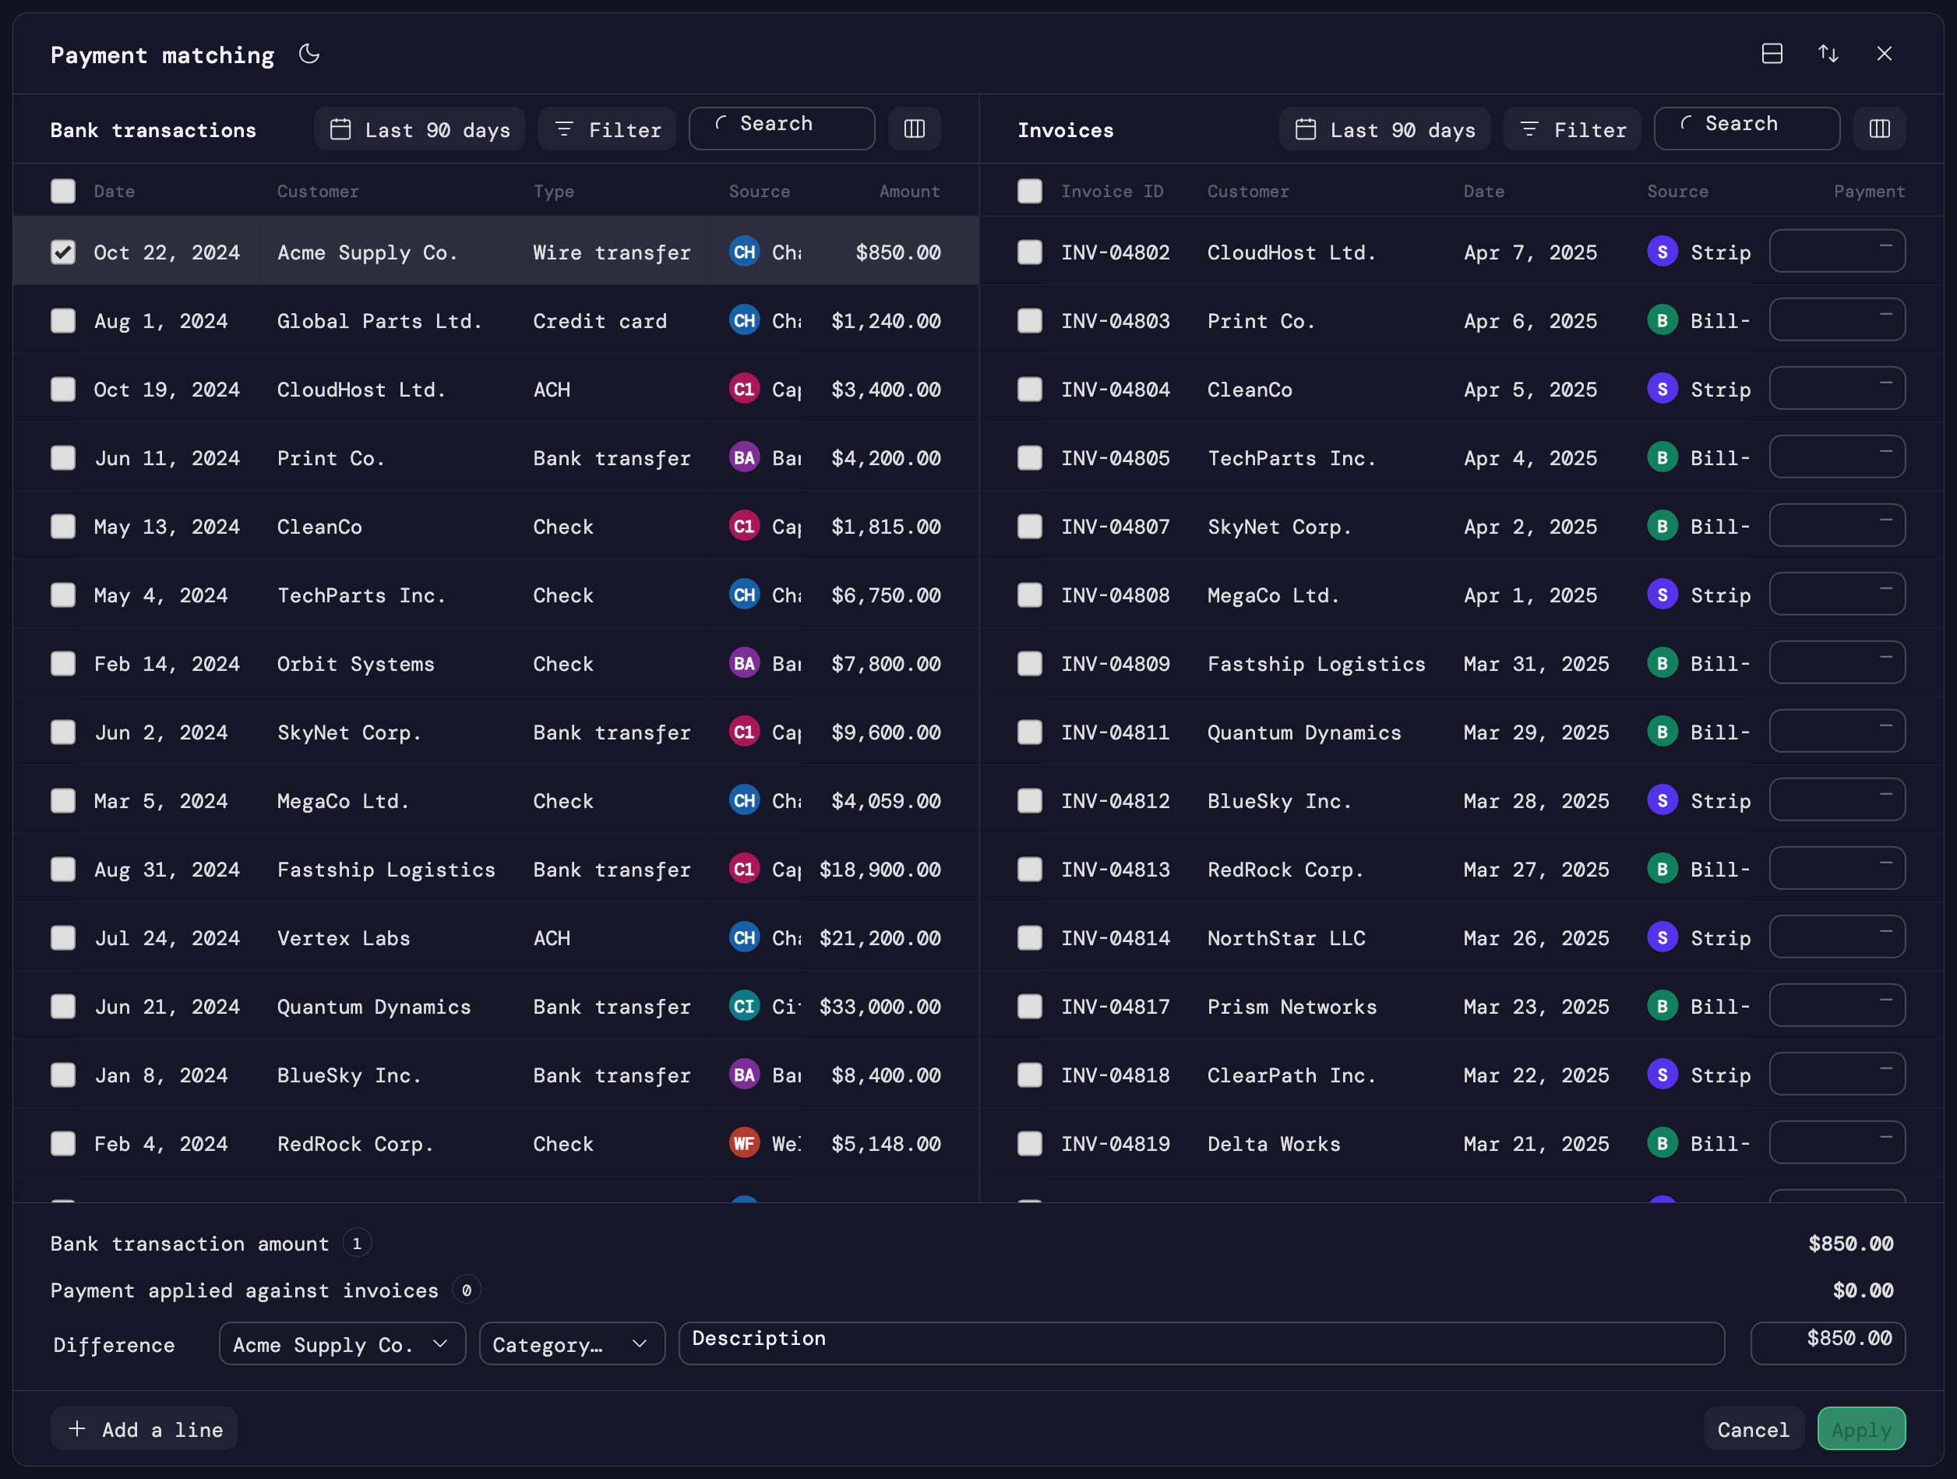Image resolution: width=1957 pixels, height=1479 pixels.
Task: Click Add a line button
Action: click(144, 1428)
